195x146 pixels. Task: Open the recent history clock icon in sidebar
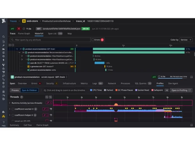tap(4, 42)
